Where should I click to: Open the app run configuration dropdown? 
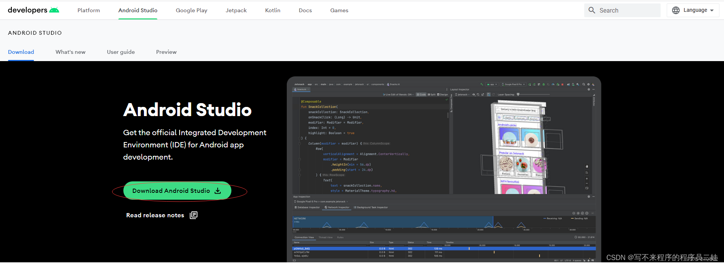tap(492, 84)
